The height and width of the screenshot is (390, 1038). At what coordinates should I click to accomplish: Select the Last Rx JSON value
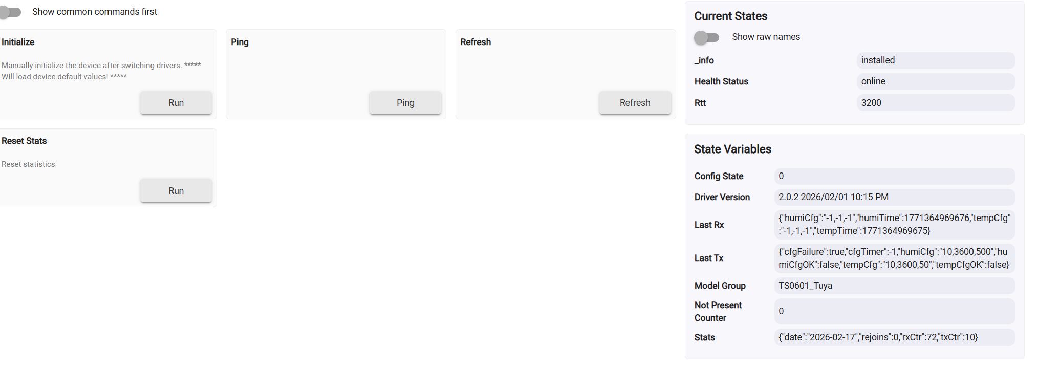click(894, 224)
